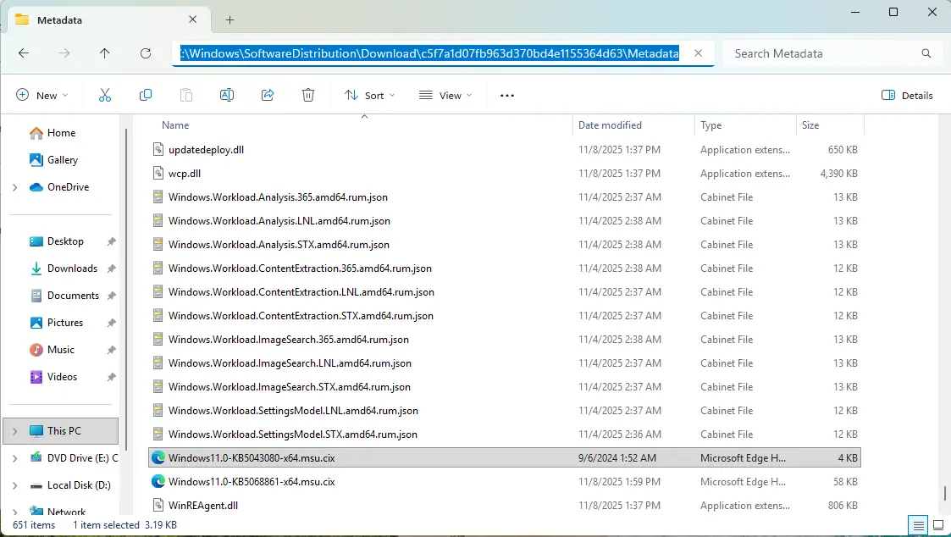Screen dimensions: 951x537
Task: Clear the address bar with X
Action: pyautogui.click(x=698, y=53)
